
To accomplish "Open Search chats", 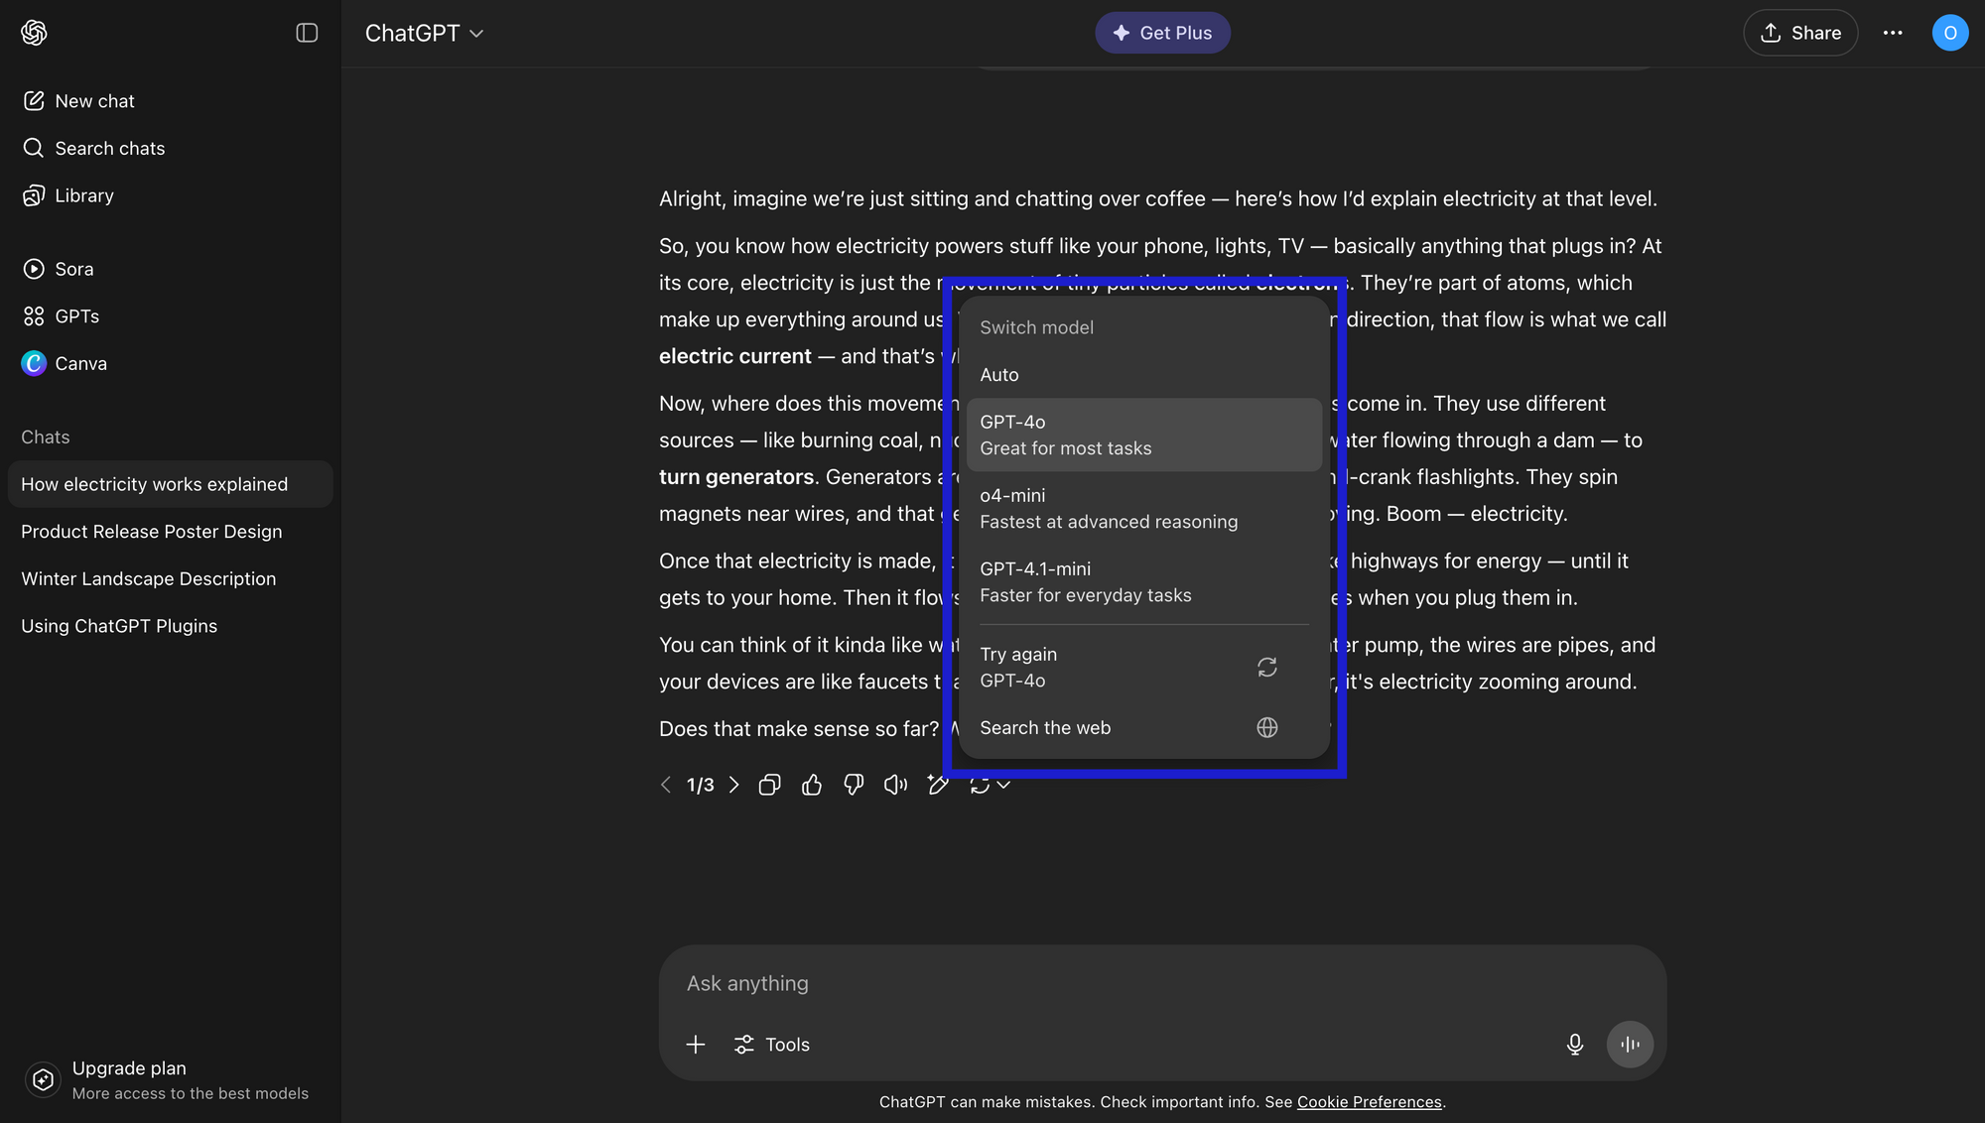I will coord(109,148).
